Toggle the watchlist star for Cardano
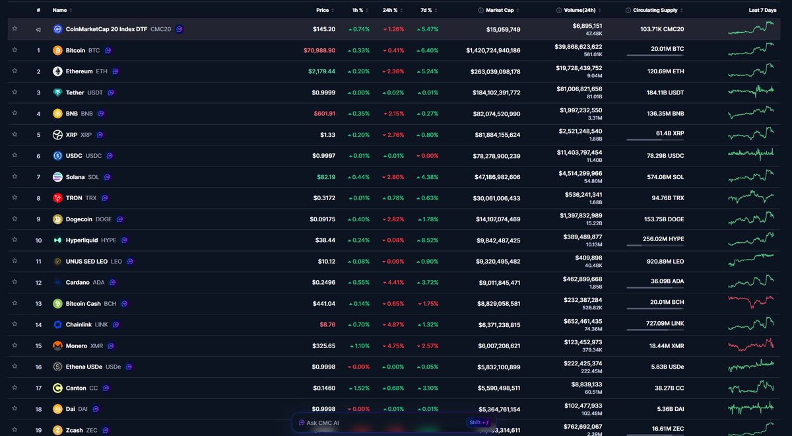 (x=15, y=282)
